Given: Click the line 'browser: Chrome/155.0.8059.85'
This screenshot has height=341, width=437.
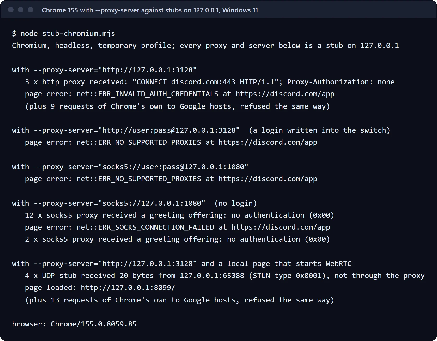Looking at the screenshot, I should tap(74, 324).
